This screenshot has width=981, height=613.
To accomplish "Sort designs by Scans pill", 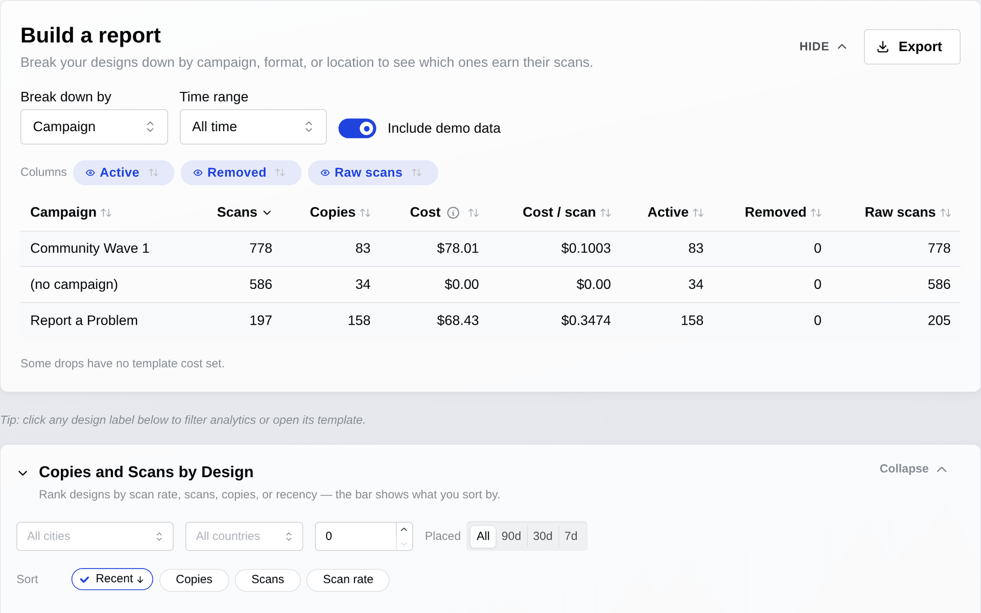I will (x=268, y=579).
